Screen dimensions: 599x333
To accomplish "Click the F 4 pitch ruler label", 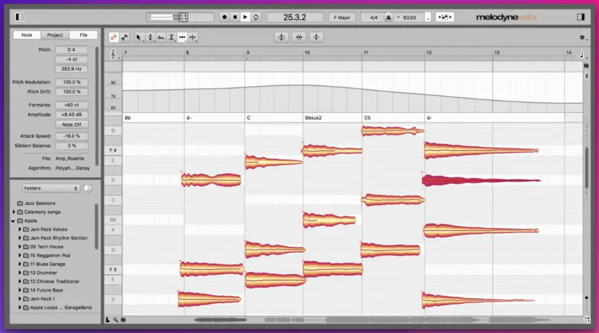I will coord(113,150).
